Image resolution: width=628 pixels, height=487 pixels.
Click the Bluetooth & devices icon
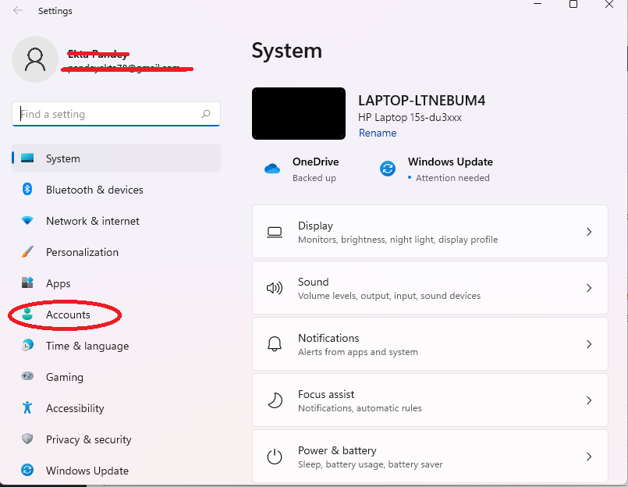click(27, 190)
